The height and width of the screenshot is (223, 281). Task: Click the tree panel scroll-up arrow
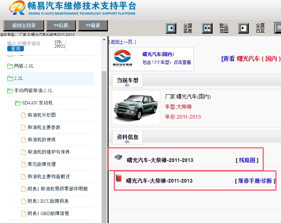[x=104, y=39]
